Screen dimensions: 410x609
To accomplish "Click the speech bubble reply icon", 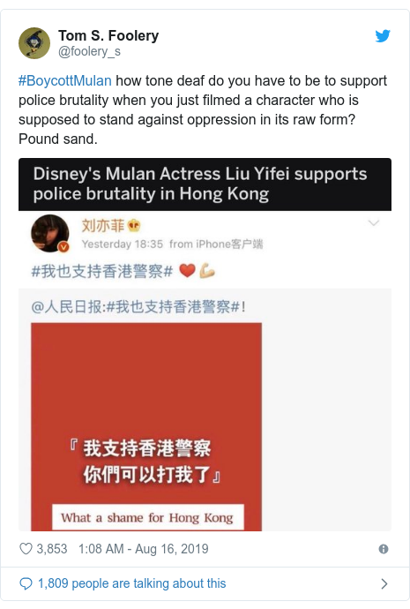I will point(26,583).
